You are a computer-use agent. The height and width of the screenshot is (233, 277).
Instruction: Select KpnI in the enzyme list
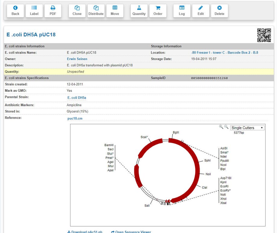coord(223,182)
